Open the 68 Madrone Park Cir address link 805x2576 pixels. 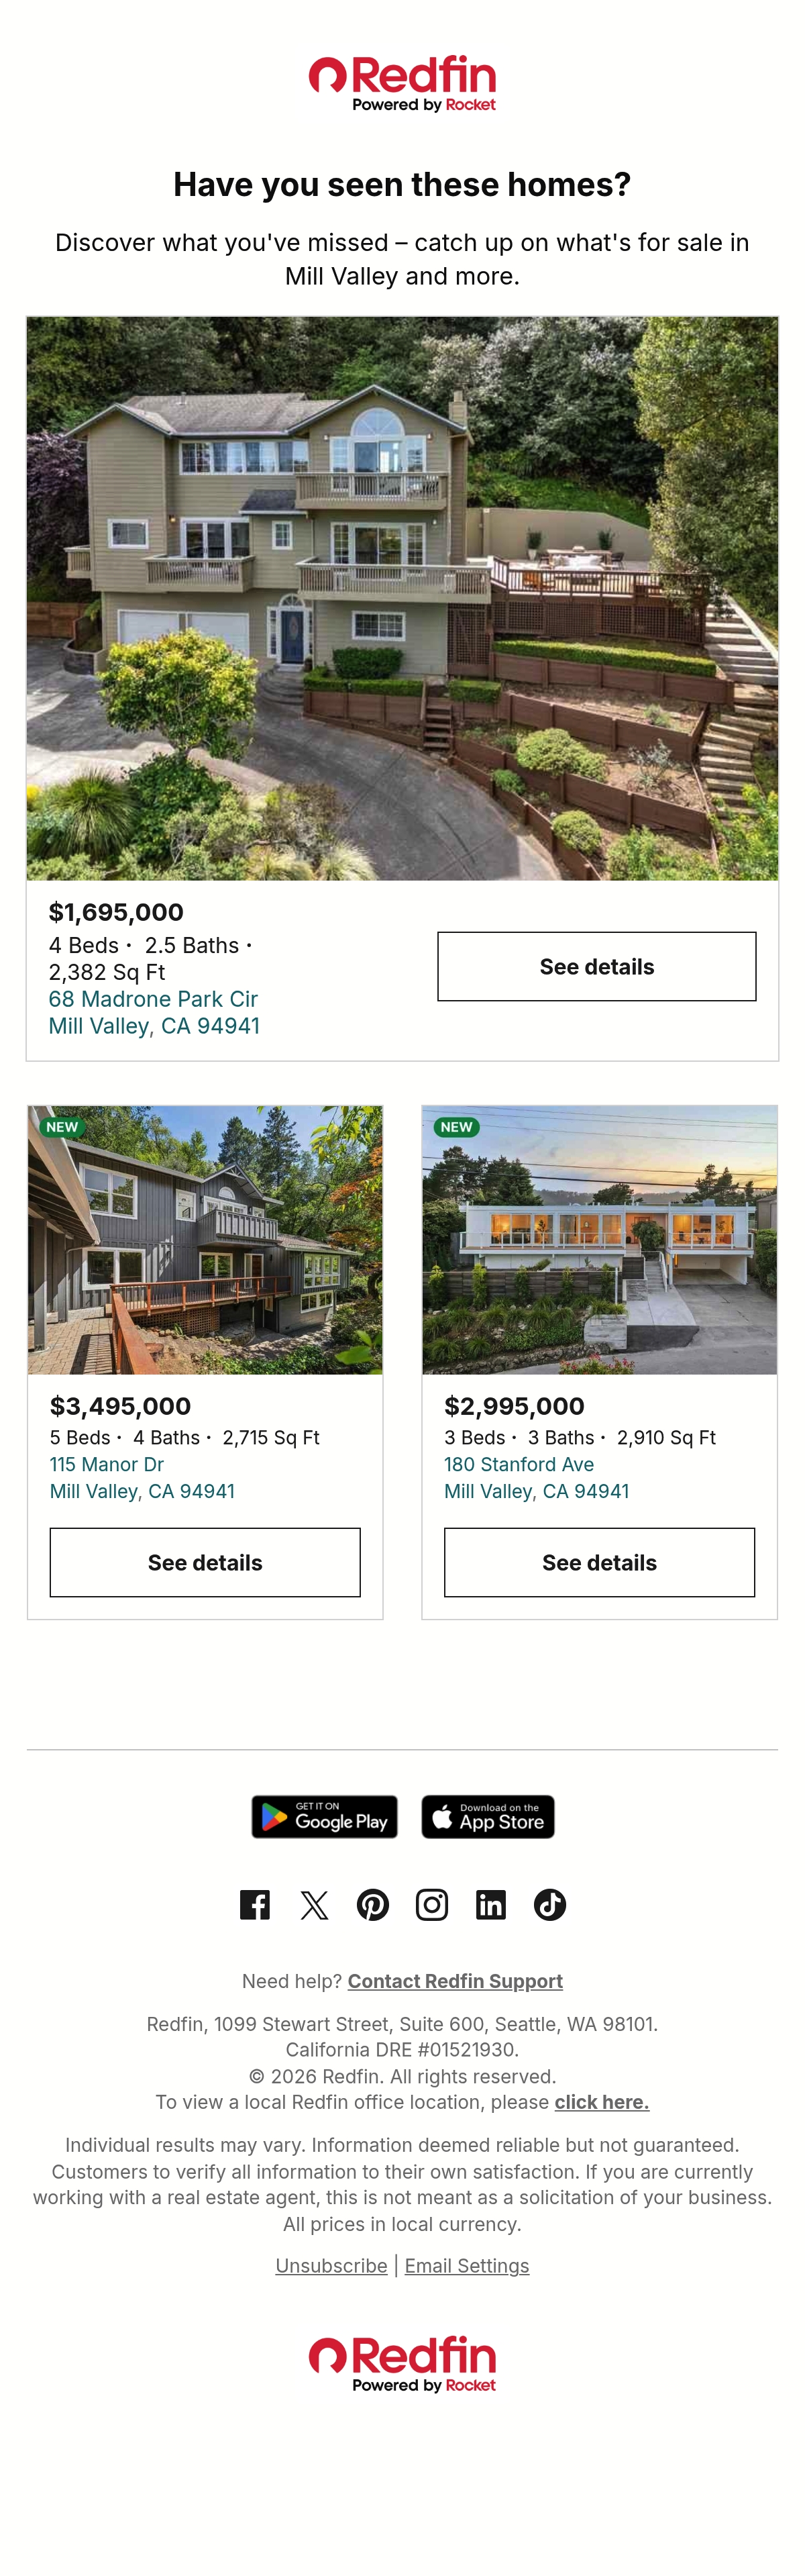point(154,1012)
